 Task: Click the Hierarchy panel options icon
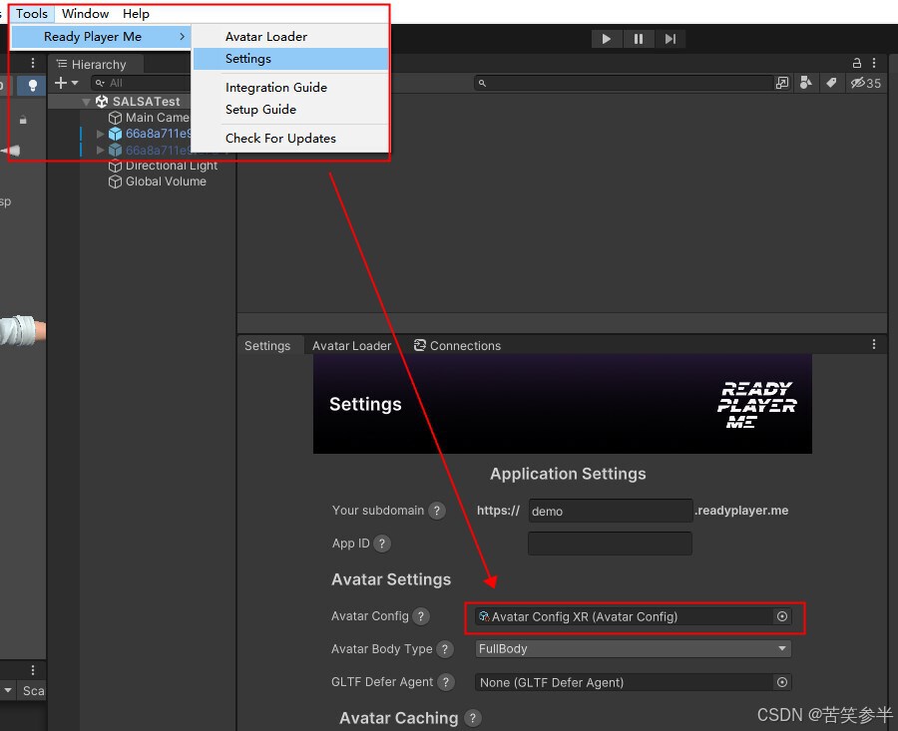click(x=33, y=63)
